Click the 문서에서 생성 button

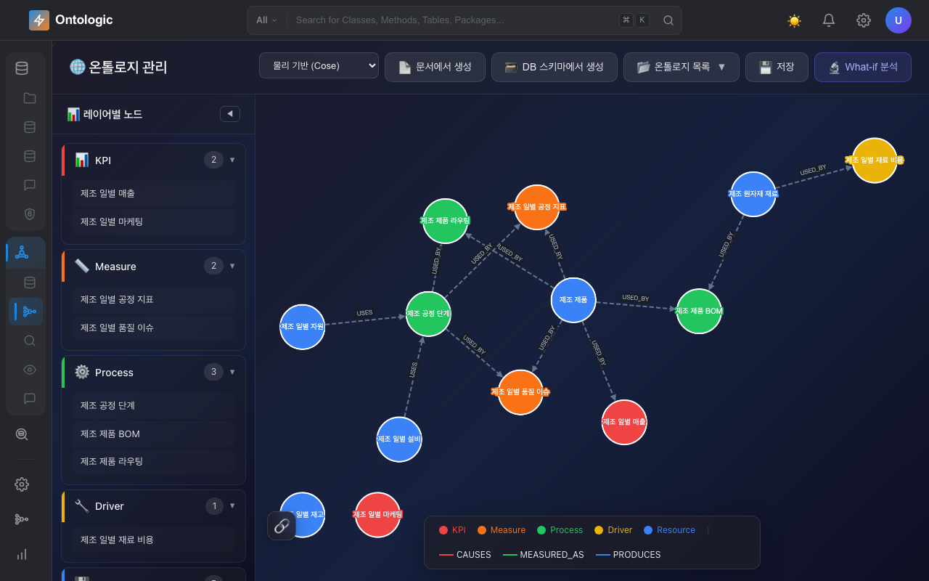tap(435, 67)
